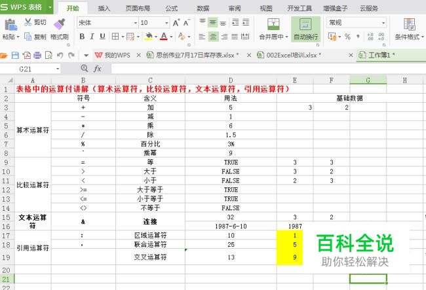The width and height of the screenshot is (426, 290).
Task: Open the Name Box dropdown arrow
Action: click(x=58, y=69)
